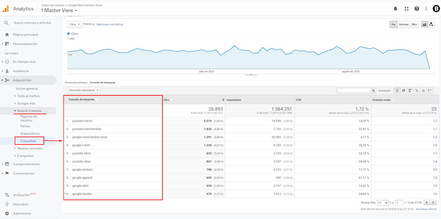Screen dimensions: 441x219
Task: Click the go-to page number field
Action: [x=399, y=203]
